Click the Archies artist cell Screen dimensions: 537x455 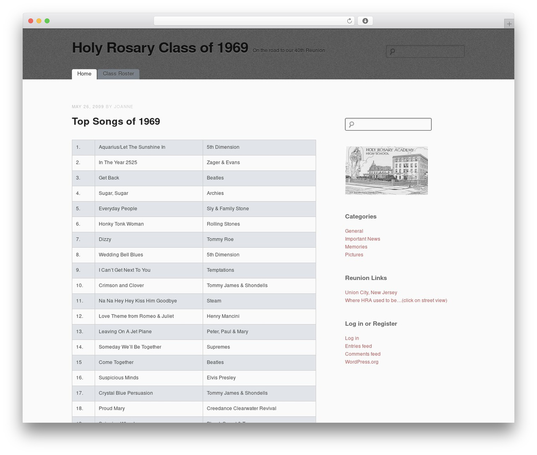point(259,194)
